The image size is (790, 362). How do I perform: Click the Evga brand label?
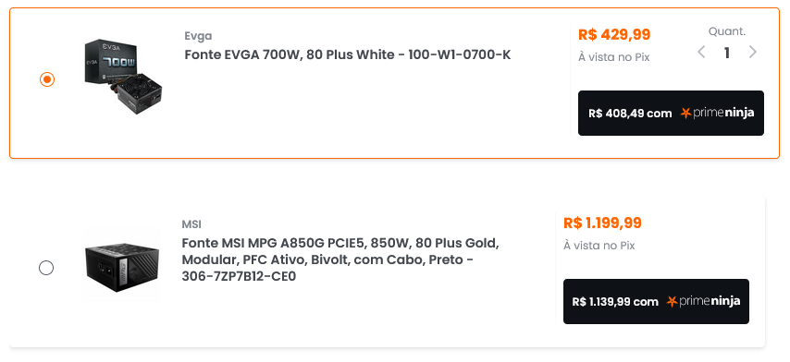[198, 36]
